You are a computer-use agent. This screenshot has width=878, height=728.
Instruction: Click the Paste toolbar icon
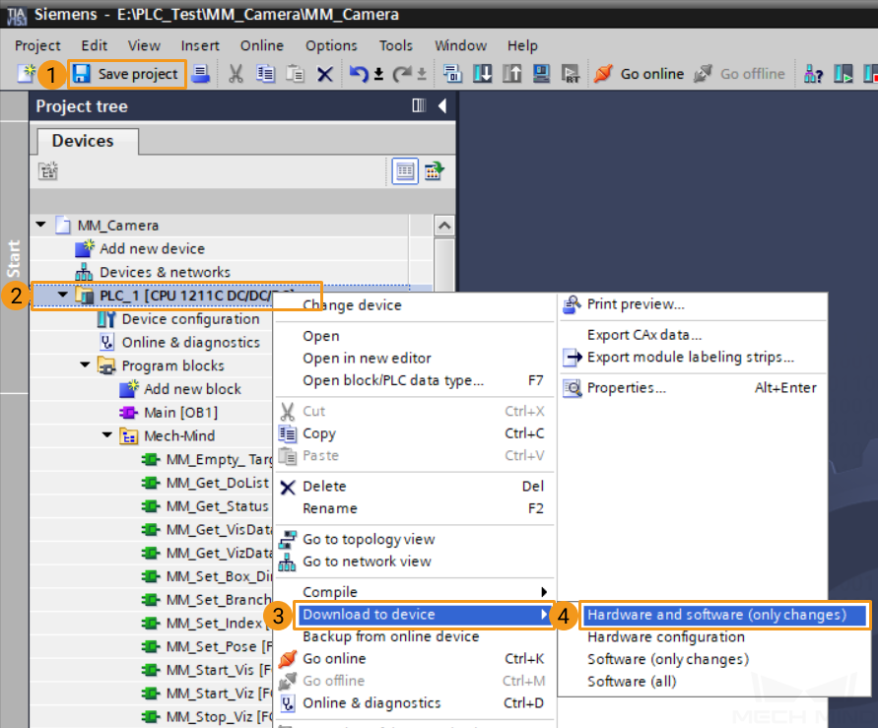295,74
